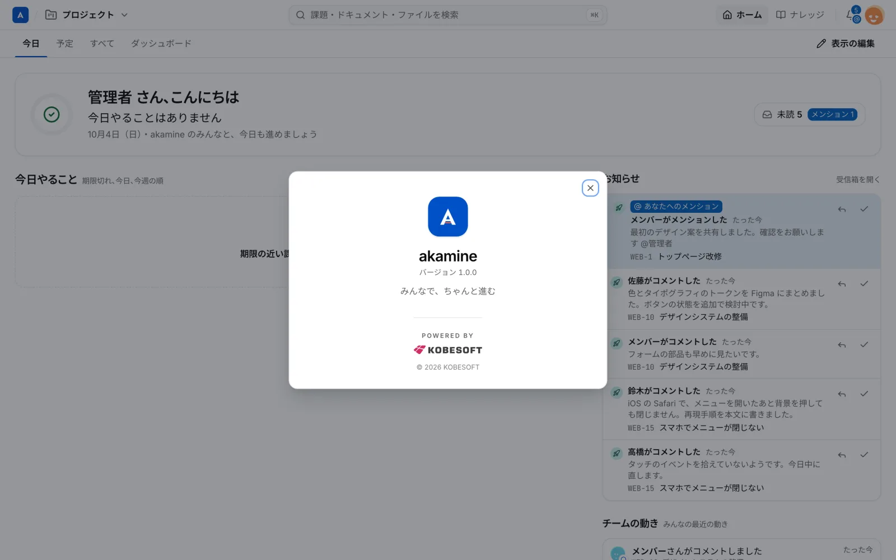Close the akamine about dialog

pyautogui.click(x=590, y=188)
